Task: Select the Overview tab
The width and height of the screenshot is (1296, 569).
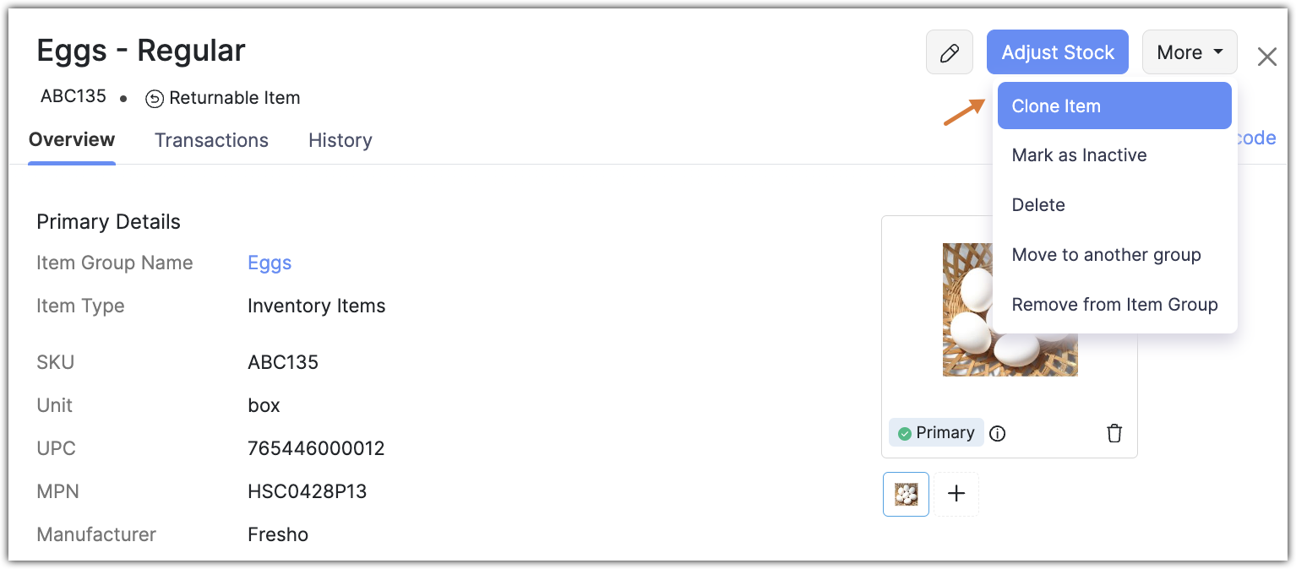Action: 72,140
